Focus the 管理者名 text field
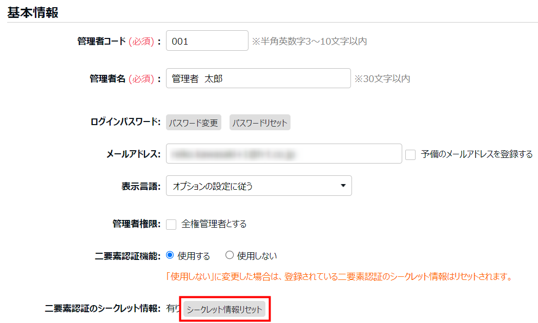 tap(258, 79)
